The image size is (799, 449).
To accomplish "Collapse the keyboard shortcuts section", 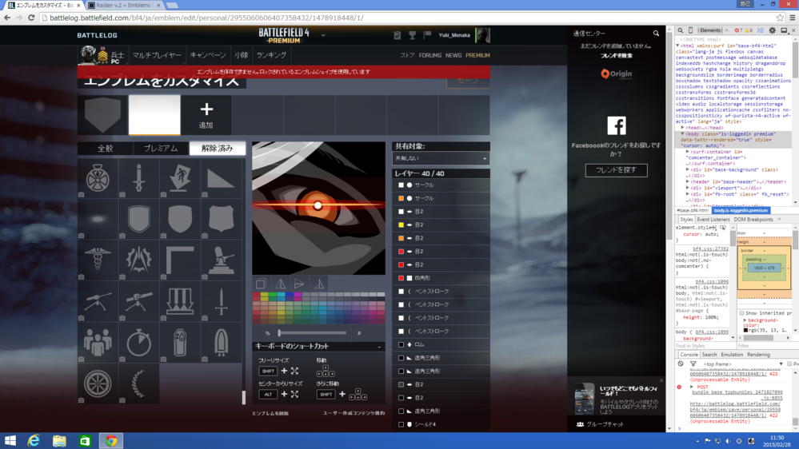I will pyautogui.click(x=379, y=347).
